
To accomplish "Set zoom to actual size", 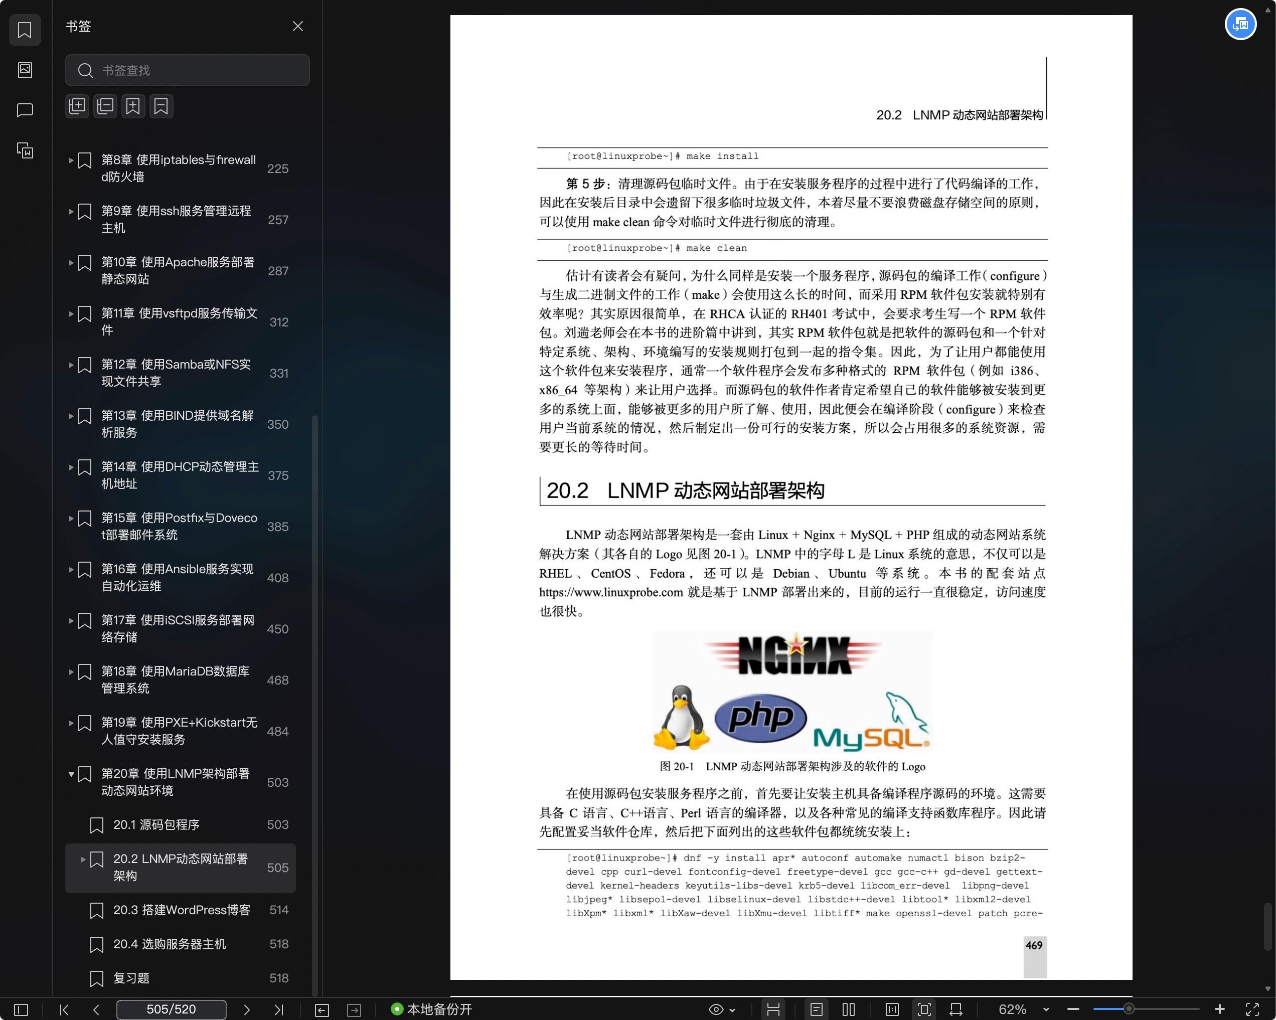I will click(x=892, y=1009).
